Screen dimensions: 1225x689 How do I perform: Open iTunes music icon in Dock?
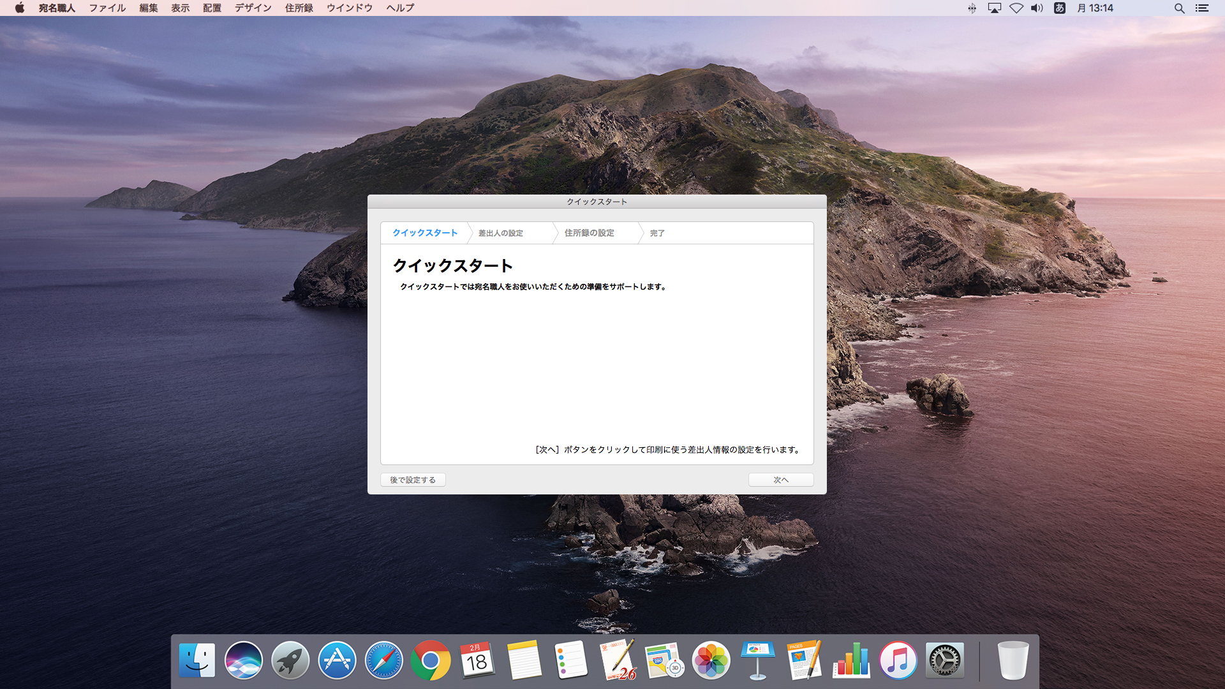point(898,660)
